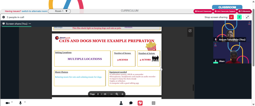Click the green P participant badge
Screen dimensions: 255x106
239,17
